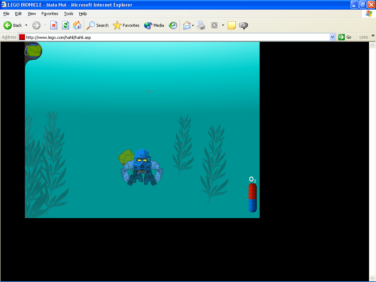This screenshot has height=282, width=376.
Task: Open the History clock icon
Action: pyautogui.click(x=173, y=25)
